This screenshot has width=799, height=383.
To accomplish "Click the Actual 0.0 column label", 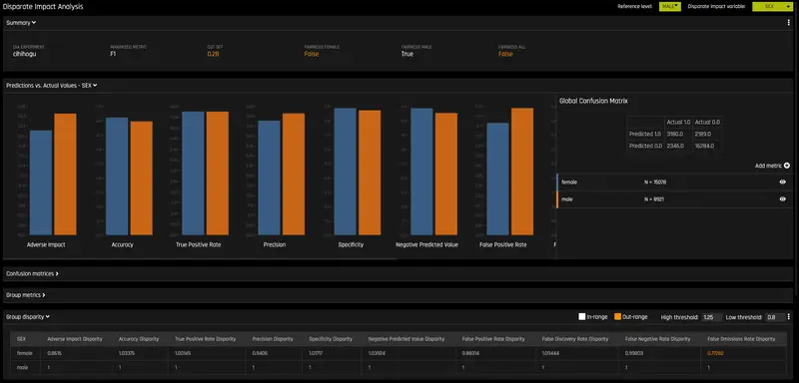I will coord(707,122).
